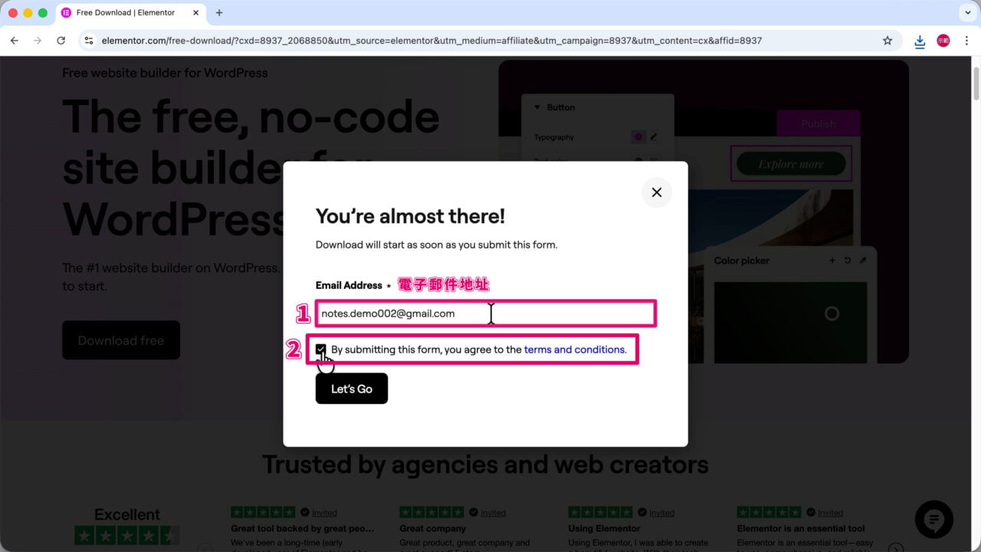Viewport: 981px width, 552px height.
Task: Submit form with Let's Go button
Action: point(352,389)
